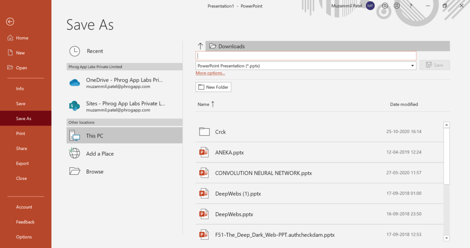Select ANEKA.pptx from the file list
Image resolution: width=470 pixels, height=248 pixels.
[x=229, y=152]
